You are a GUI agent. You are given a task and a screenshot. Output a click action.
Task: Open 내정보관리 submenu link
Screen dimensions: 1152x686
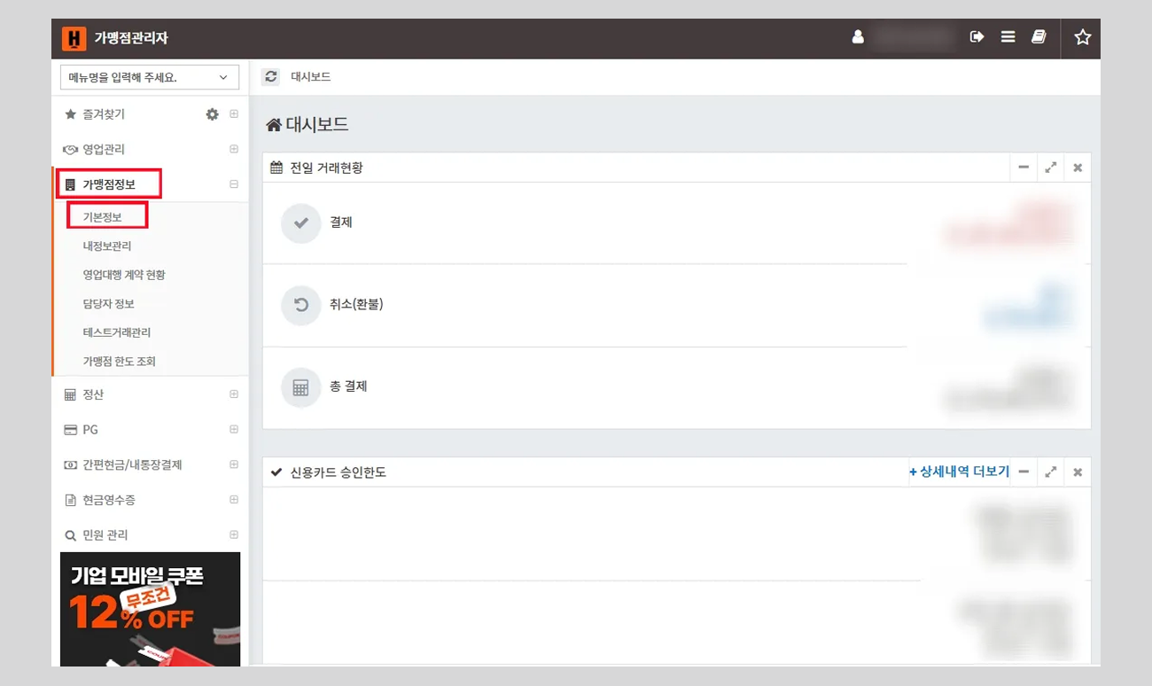(x=107, y=246)
